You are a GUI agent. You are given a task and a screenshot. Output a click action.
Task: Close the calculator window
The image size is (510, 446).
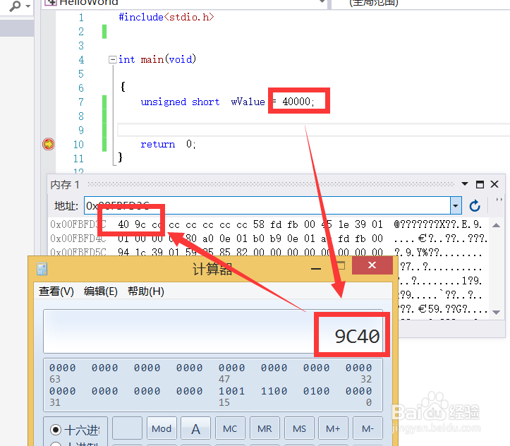click(x=372, y=265)
